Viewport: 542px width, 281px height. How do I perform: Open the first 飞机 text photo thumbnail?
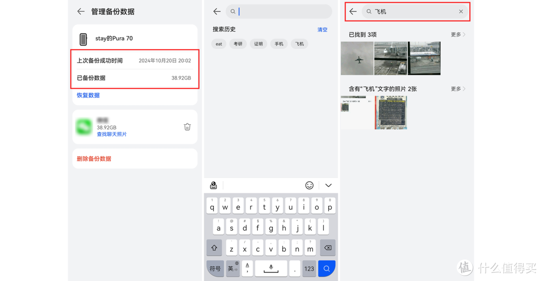357,113
